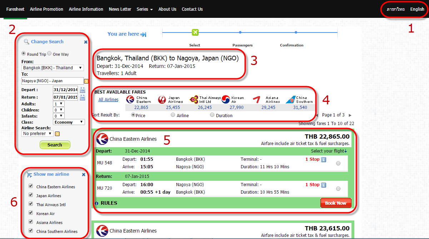Click the info icon next to RULES
This screenshot has width=429, height=239.
[96, 203]
